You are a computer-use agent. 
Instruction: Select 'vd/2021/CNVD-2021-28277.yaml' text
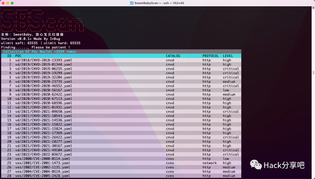point(43,142)
